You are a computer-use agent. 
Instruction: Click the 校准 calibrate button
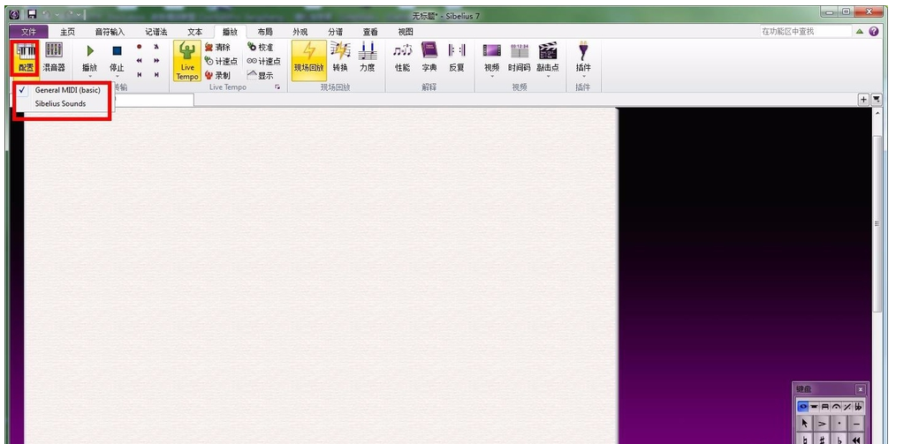260,47
